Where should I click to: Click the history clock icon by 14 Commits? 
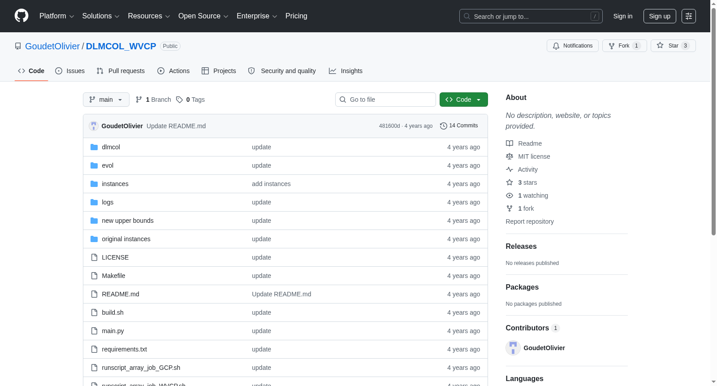pyautogui.click(x=444, y=126)
